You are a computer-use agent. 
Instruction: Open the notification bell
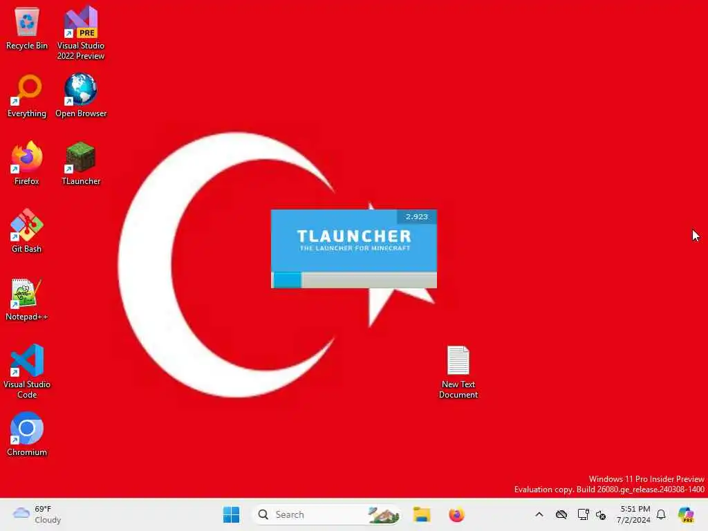tap(661, 514)
